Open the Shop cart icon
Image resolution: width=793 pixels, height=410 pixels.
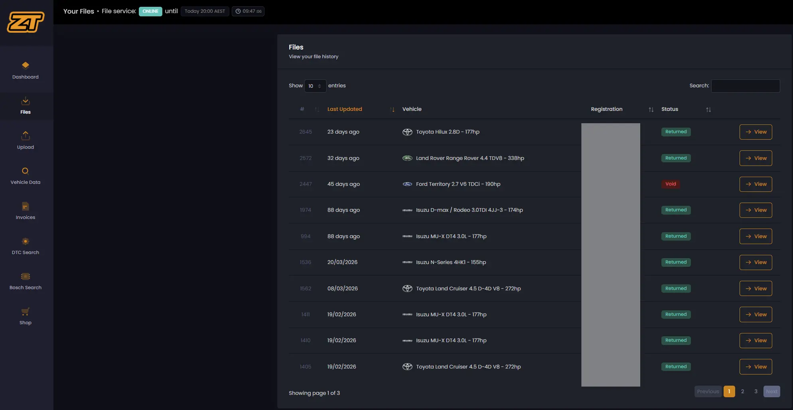[x=26, y=311]
